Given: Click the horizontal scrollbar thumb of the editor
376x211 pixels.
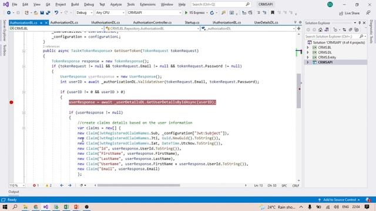Looking at the screenshot, I should pos(139,185).
